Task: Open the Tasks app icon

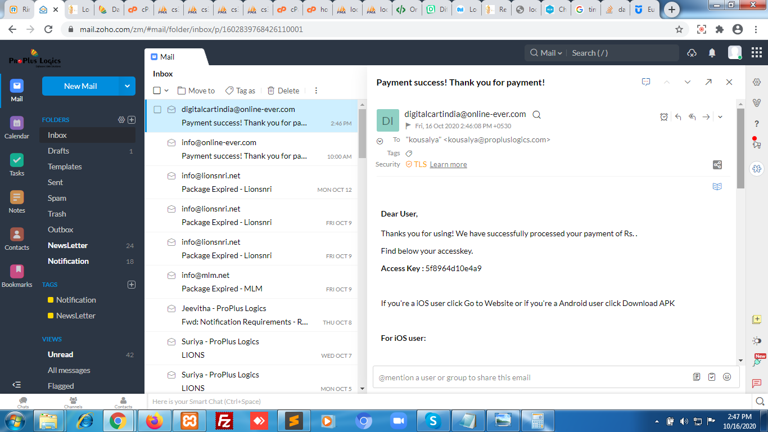Action: coord(17,164)
